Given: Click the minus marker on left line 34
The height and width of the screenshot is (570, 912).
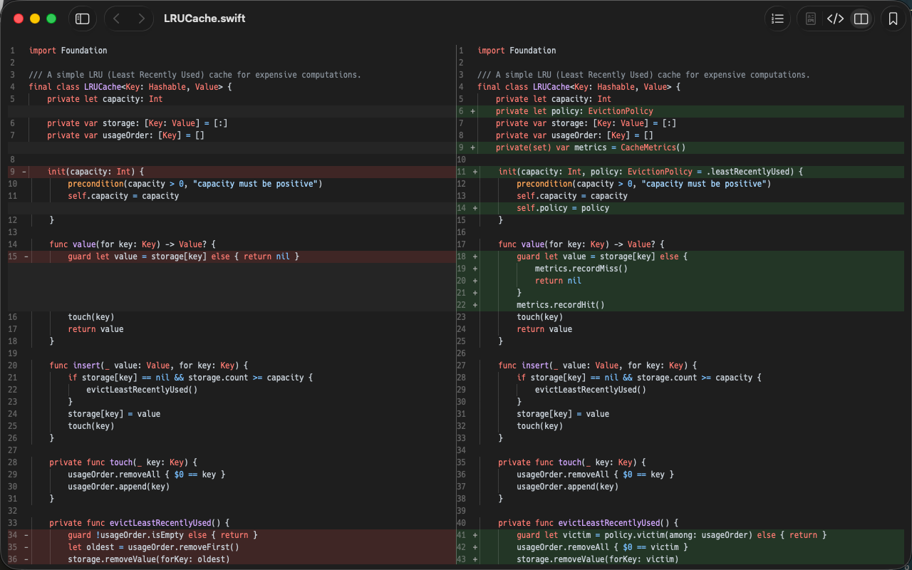Looking at the screenshot, I should click(x=26, y=535).
